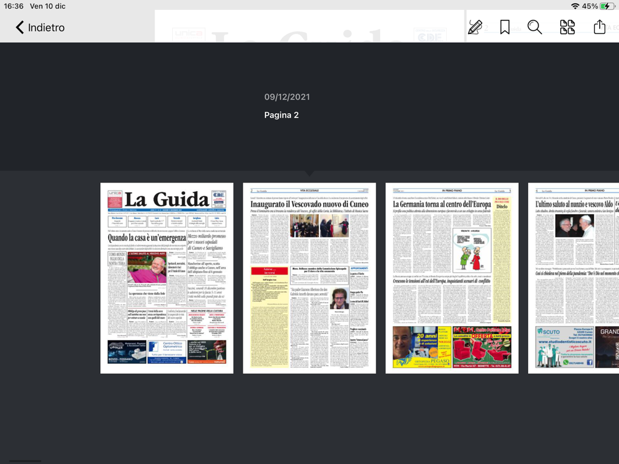Tap the share export icon
This screenshot has width=619, height=464.
pyautogui.click(x=599, y=27)
